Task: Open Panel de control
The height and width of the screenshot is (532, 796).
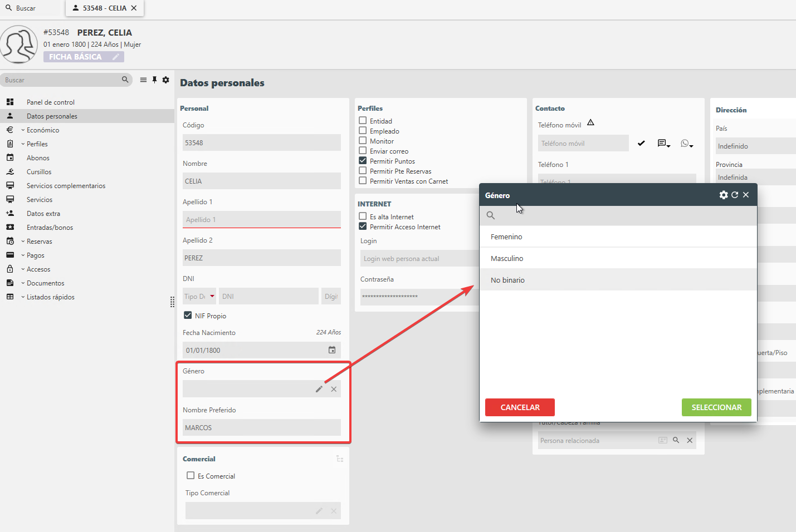Action: tap(51, 102)
